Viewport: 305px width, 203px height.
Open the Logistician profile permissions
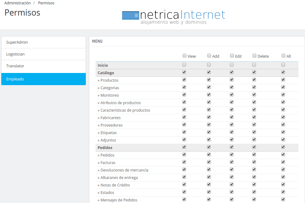(43, 54)
